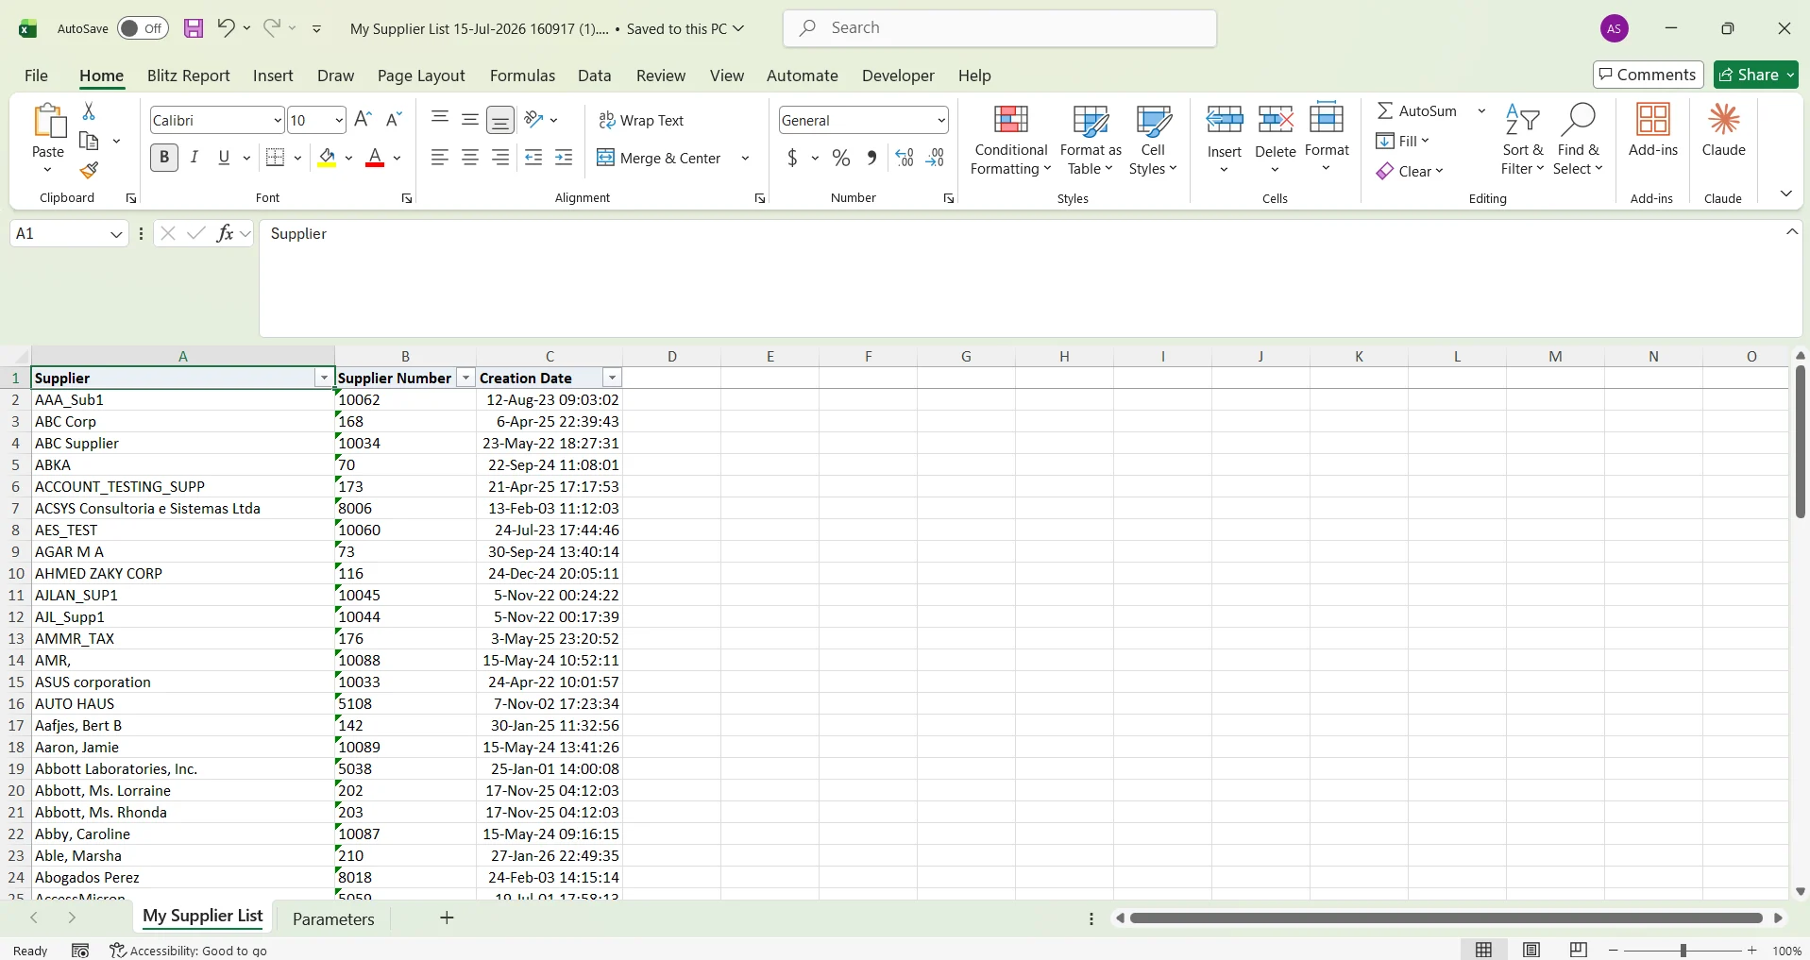Click the Increase Indent icon
The image size is (1810, 960).
[564, 158]
